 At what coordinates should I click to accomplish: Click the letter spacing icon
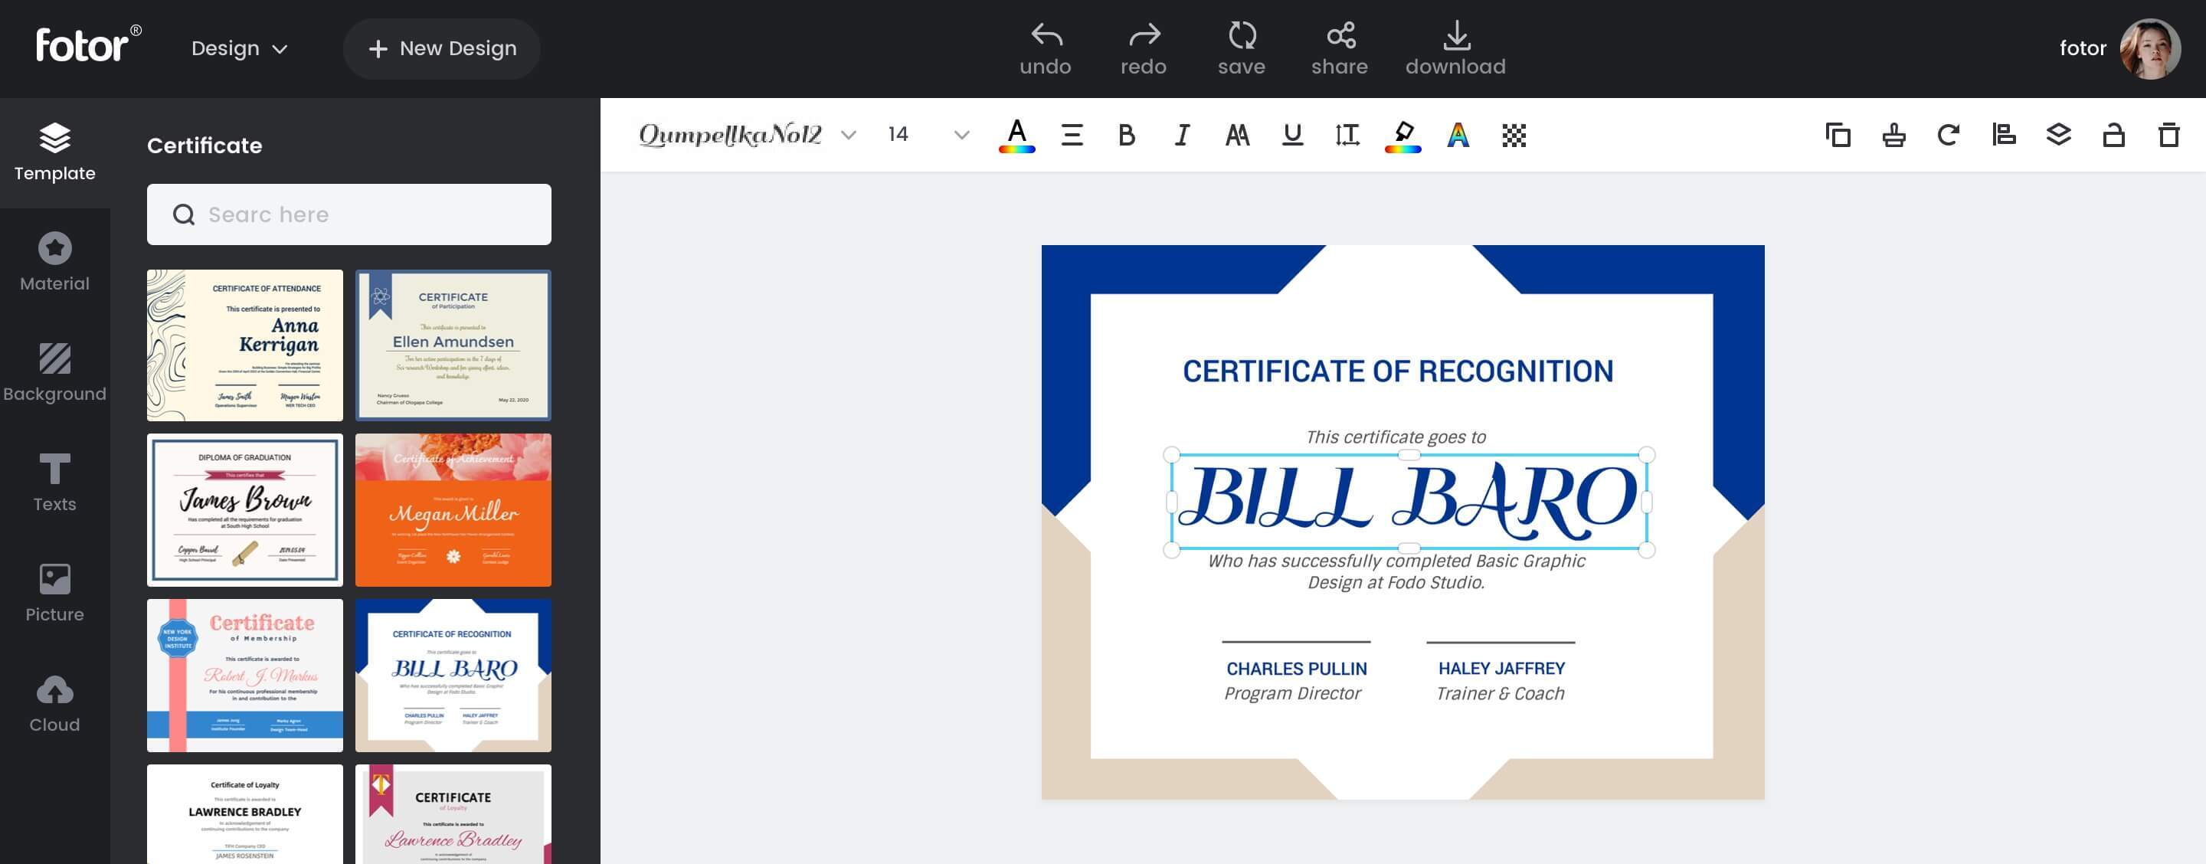click(x=1347, y=134)
